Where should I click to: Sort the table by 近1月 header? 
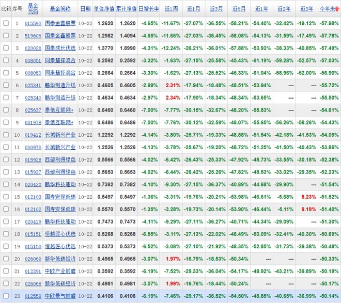pos(194,9)
